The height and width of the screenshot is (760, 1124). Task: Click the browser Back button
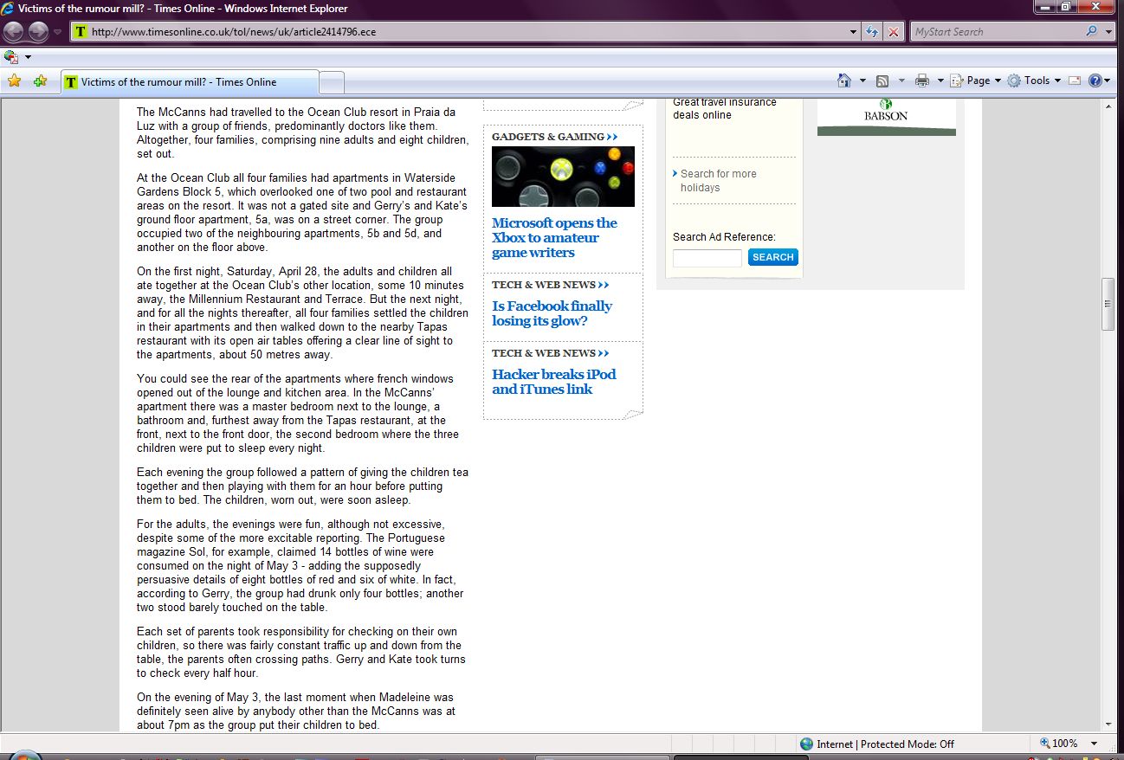coord(14,32)
